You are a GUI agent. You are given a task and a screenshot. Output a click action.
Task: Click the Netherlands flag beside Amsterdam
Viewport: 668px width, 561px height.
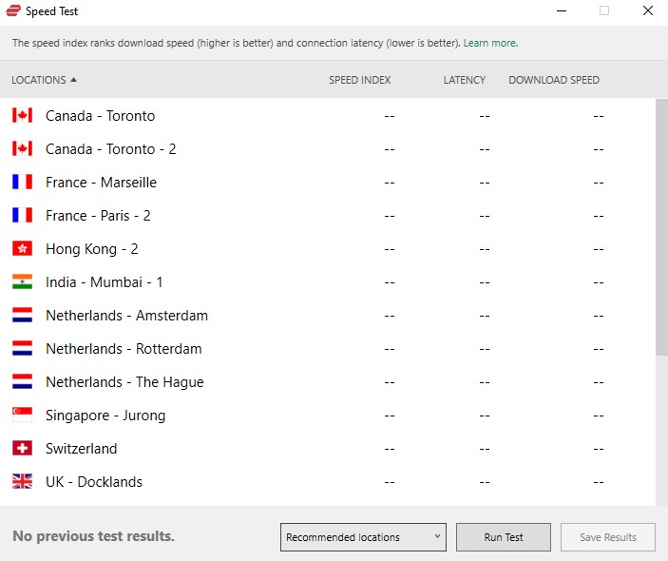22,316
